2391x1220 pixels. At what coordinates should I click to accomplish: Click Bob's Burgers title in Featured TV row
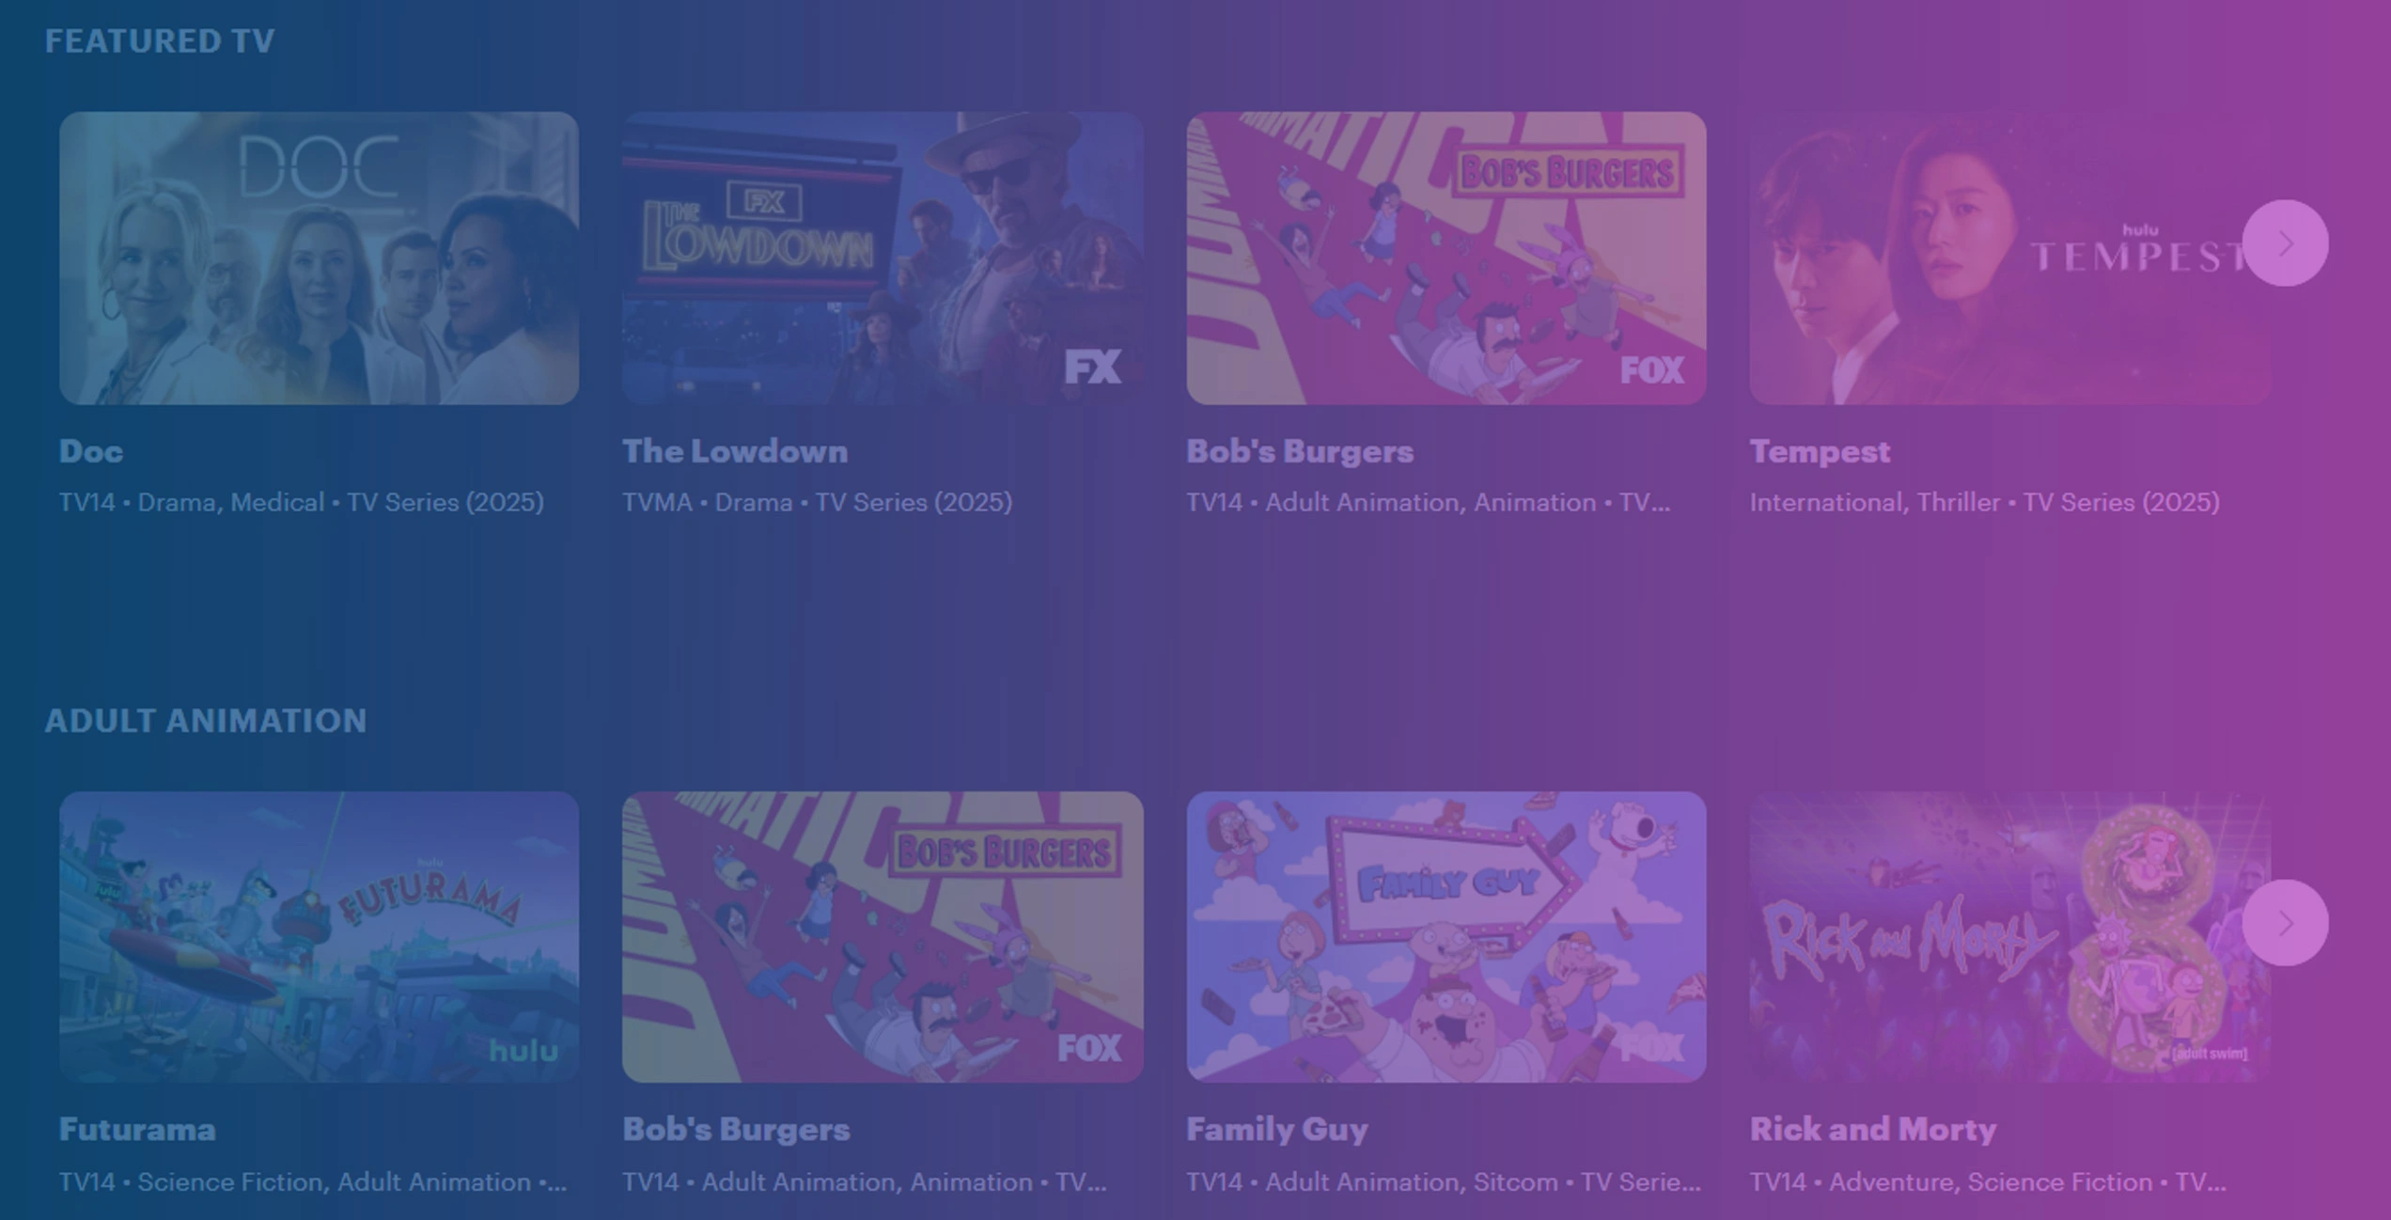(x=1300, y=452)
